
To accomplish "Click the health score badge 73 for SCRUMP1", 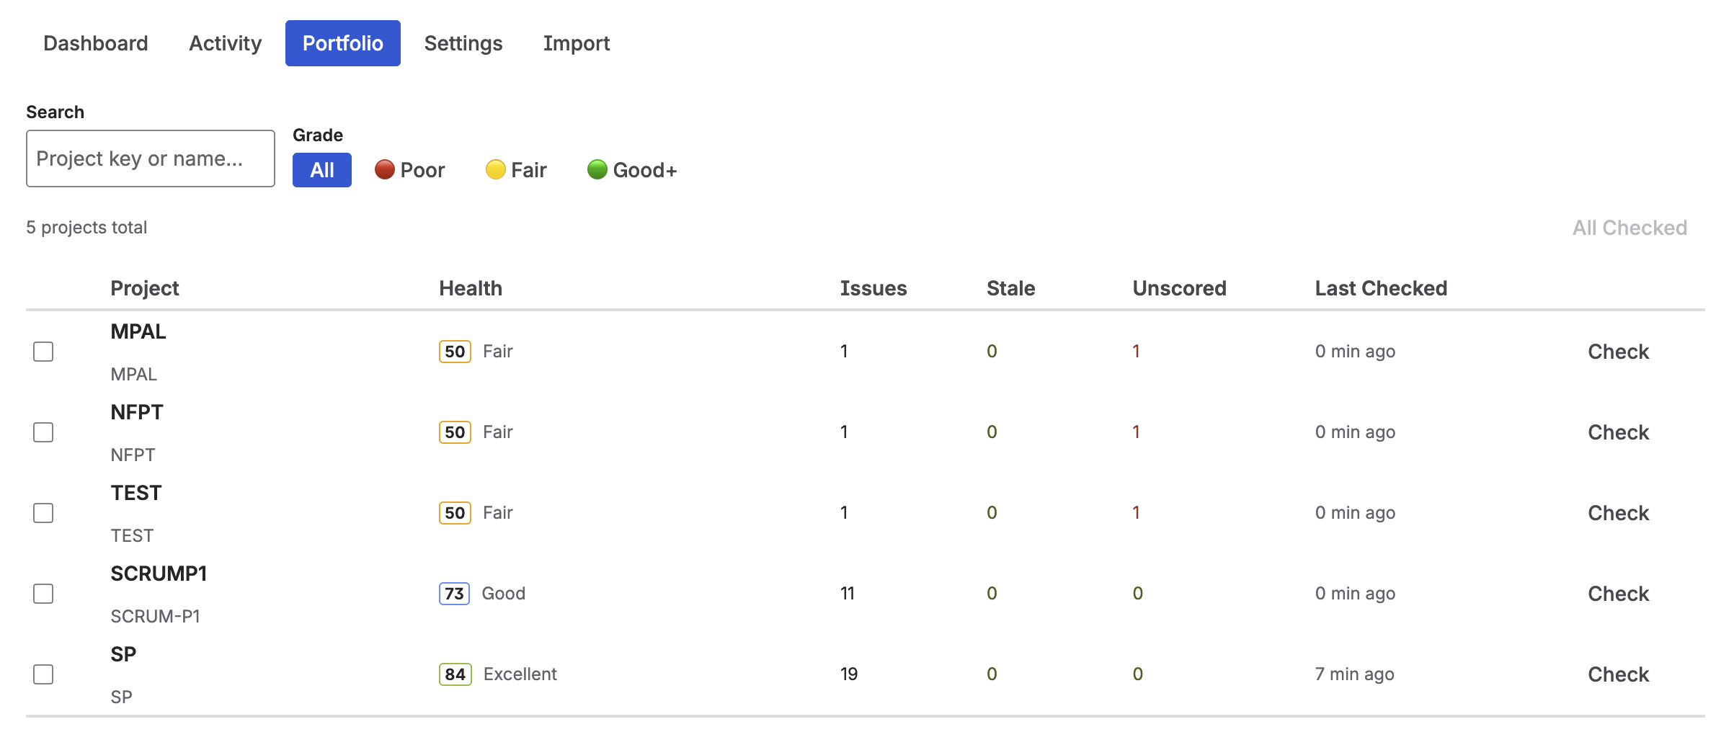I will (454, 593).
